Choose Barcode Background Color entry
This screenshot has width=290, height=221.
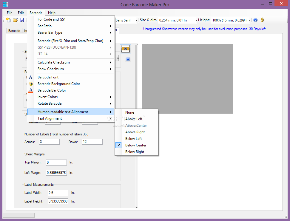tap(71, 84)
